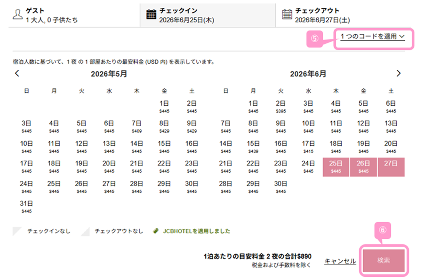The width and height of the screenshot is (422, 279).
Task: Choose May 7 priced at $409
Action: 137,126
